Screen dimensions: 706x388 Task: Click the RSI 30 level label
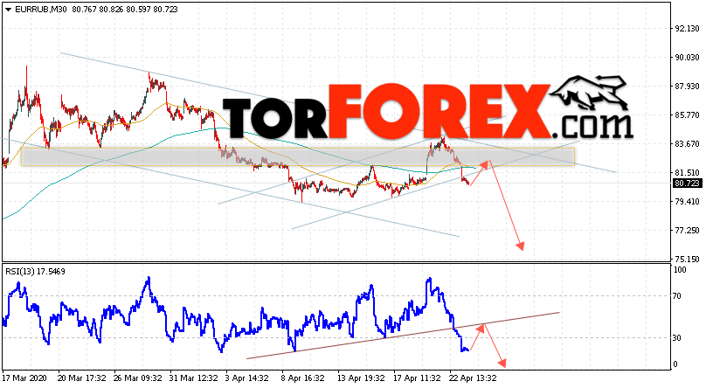(677, 337)
